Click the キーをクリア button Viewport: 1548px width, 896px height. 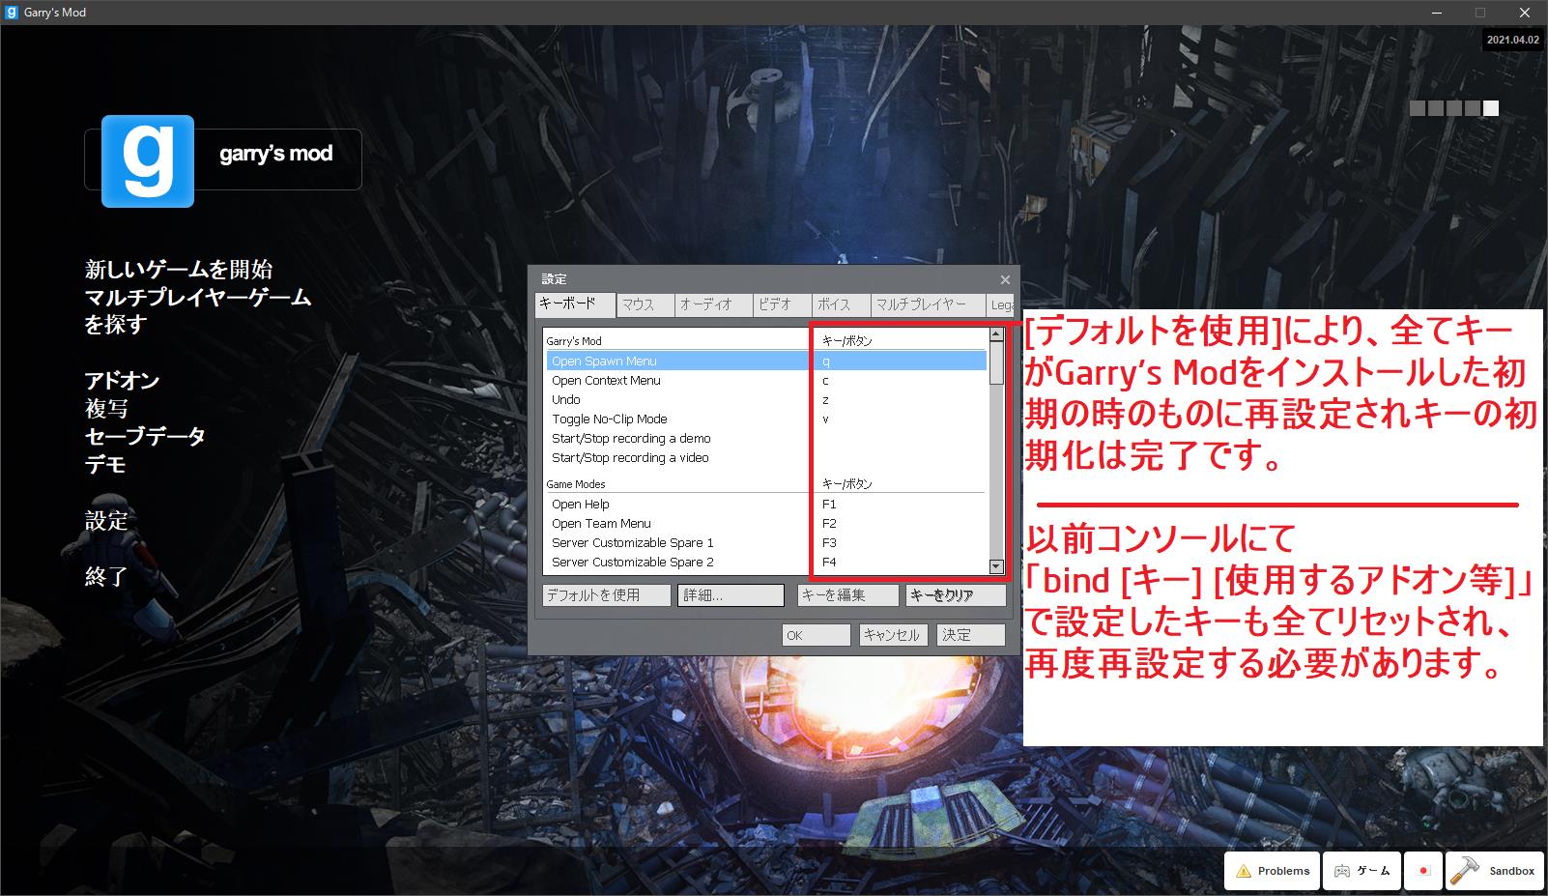956,595
